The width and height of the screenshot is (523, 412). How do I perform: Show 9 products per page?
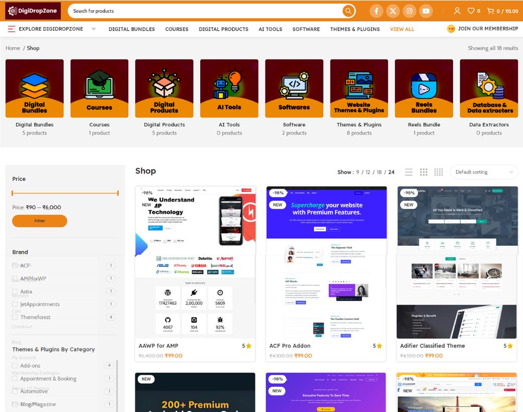point(358,172)
